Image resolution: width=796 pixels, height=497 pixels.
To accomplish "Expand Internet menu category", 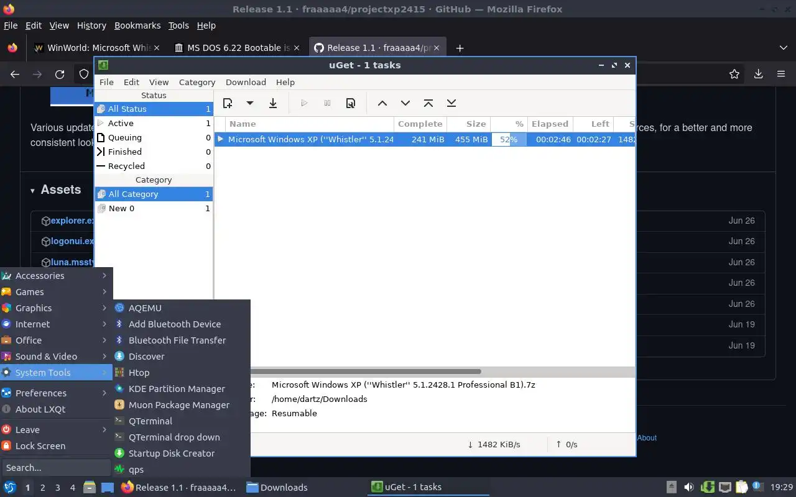I will [56, 324].
